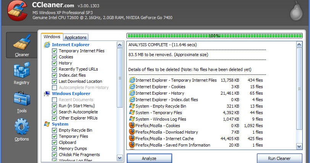Image resolution: width=310 pixels, height=163 pixels.
Task: Toggle Chkdsk File Fragments checkbox
Action: (x=54, y=155)
